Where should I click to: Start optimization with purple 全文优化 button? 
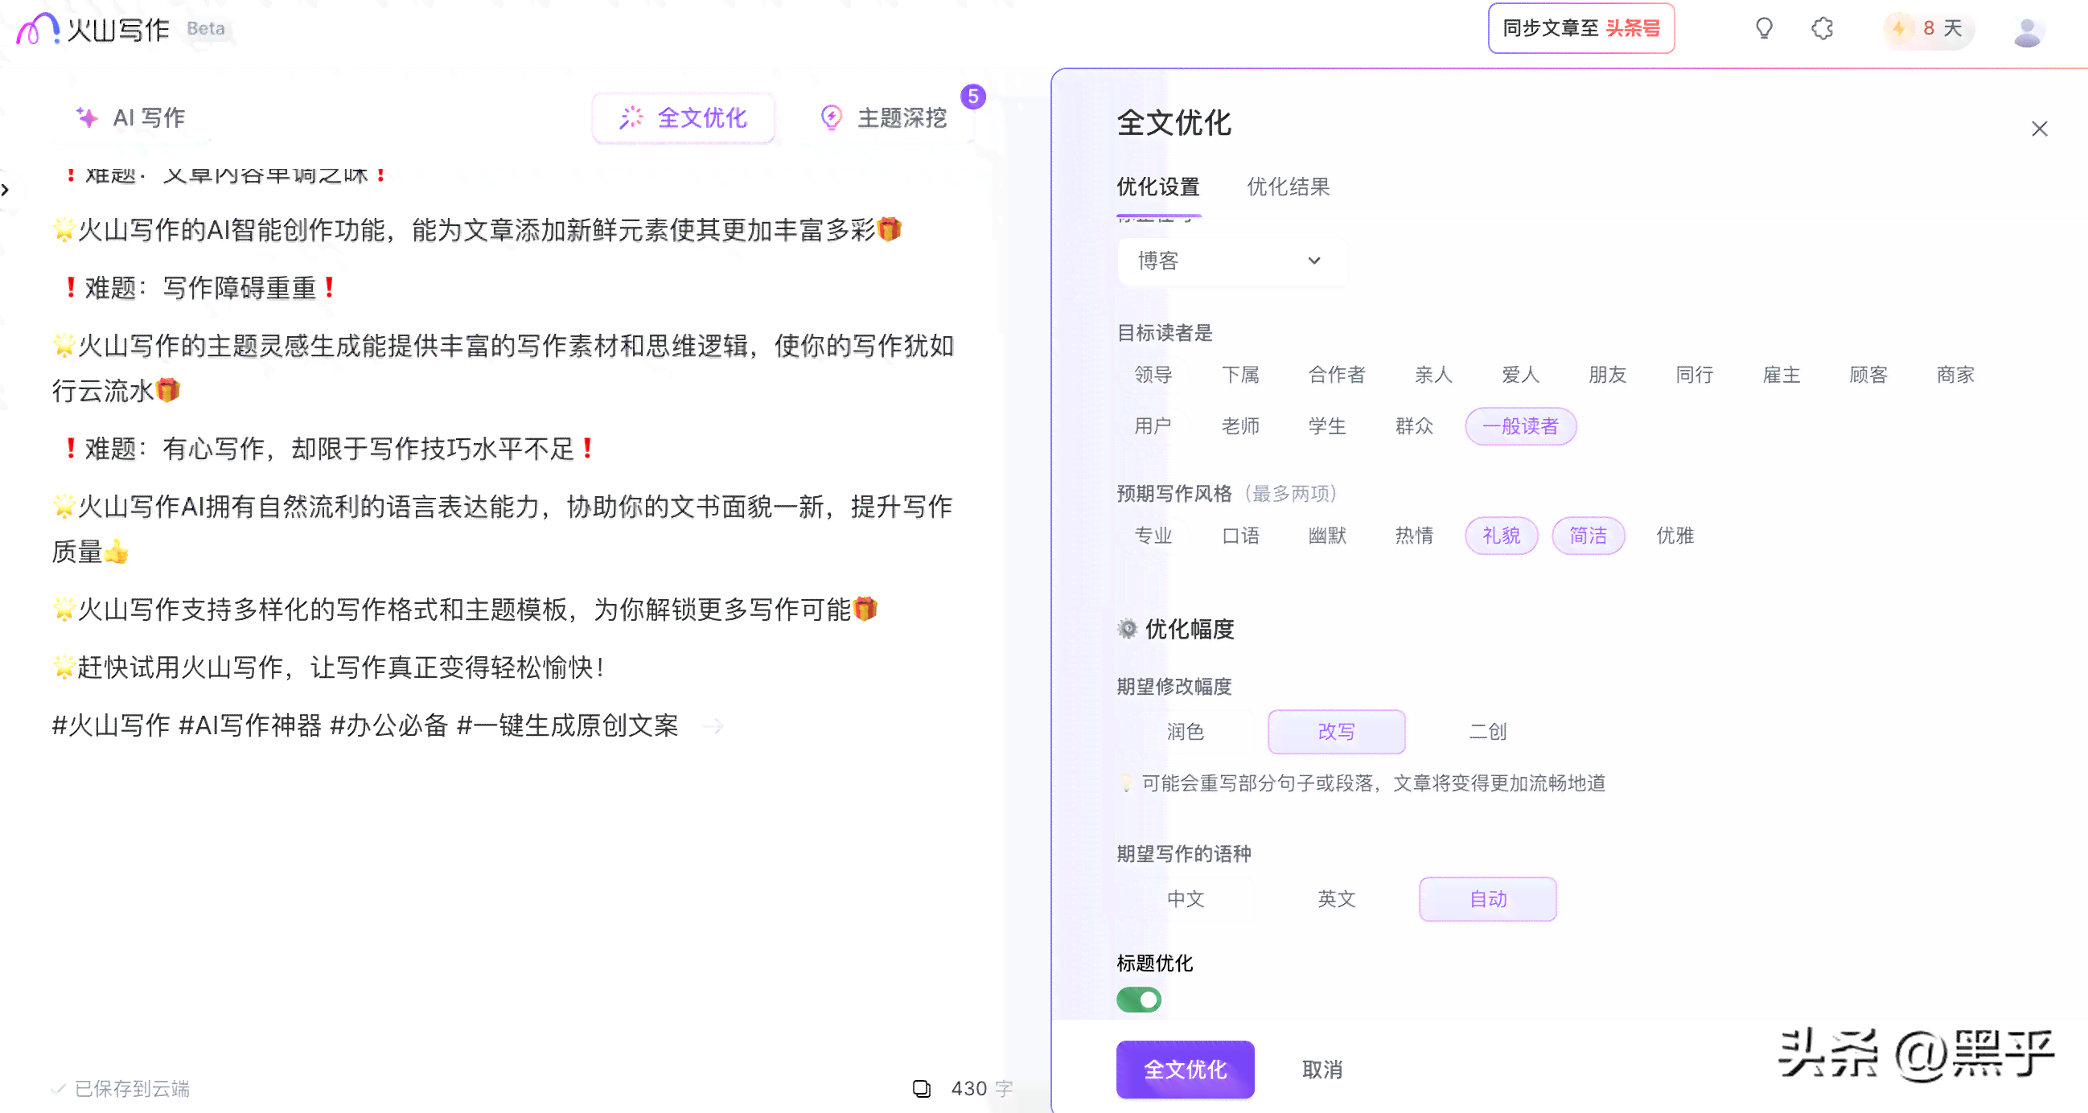(1185, 1070)
